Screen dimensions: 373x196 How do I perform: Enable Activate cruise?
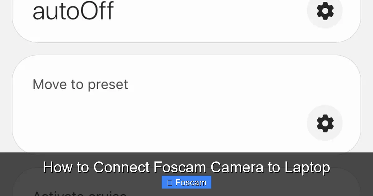(x=81, y=193)
